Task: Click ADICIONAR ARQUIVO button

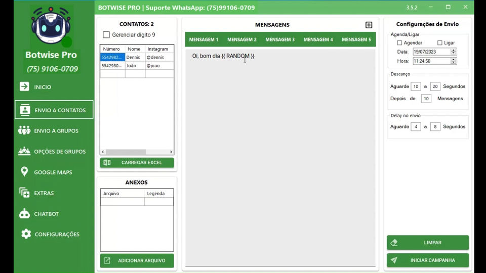Action: [x=137, y=261]
